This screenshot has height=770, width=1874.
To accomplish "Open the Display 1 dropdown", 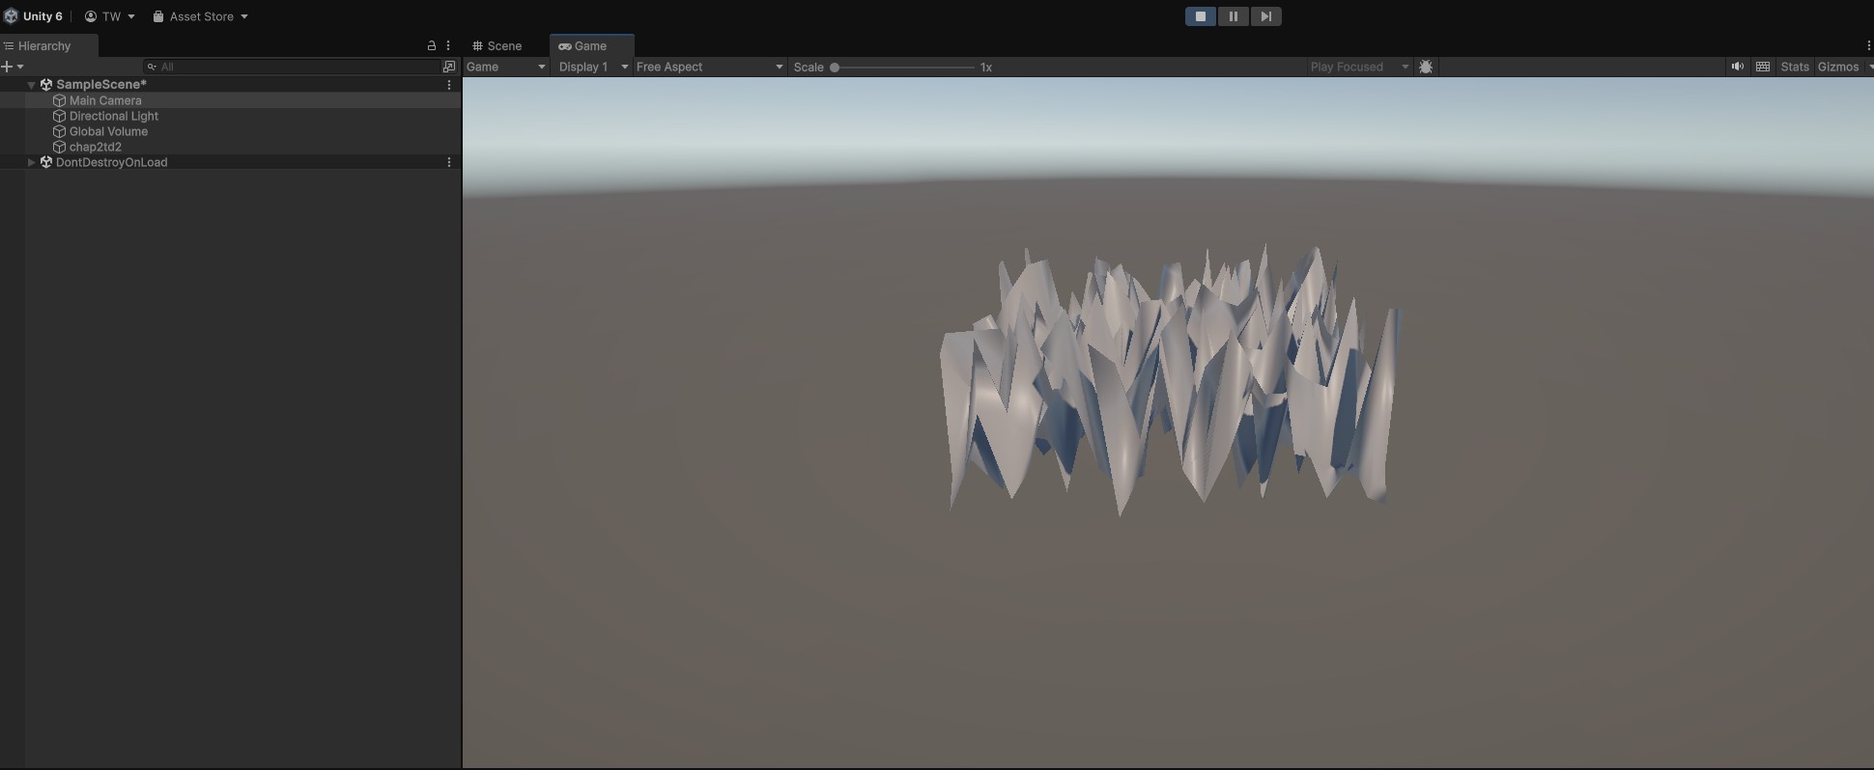I will point(592,67).
